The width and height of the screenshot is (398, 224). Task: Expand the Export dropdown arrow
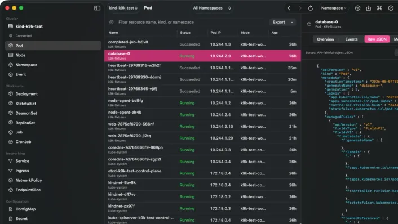(292, 23)
